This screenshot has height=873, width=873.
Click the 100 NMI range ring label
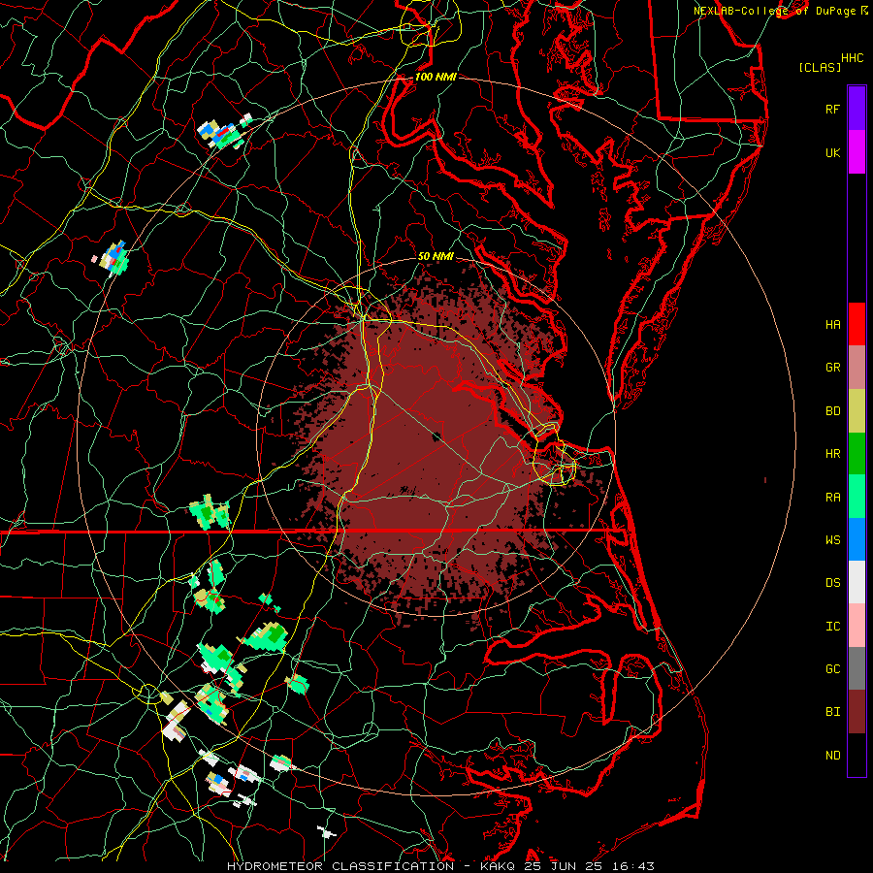point(436,77)
